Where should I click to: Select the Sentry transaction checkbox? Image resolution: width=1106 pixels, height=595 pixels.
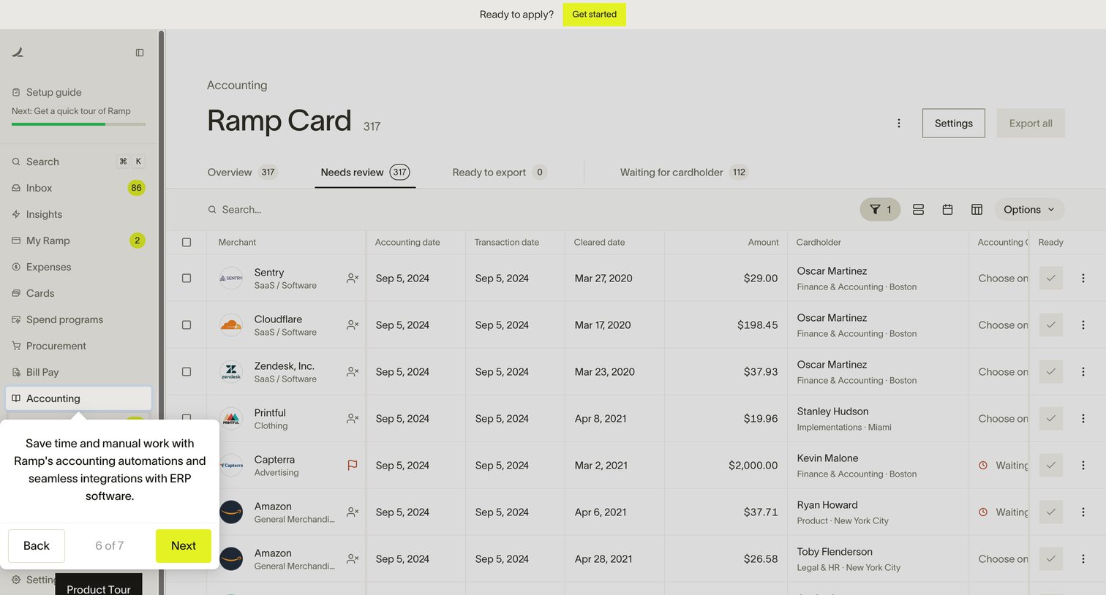tap(187, 278)
